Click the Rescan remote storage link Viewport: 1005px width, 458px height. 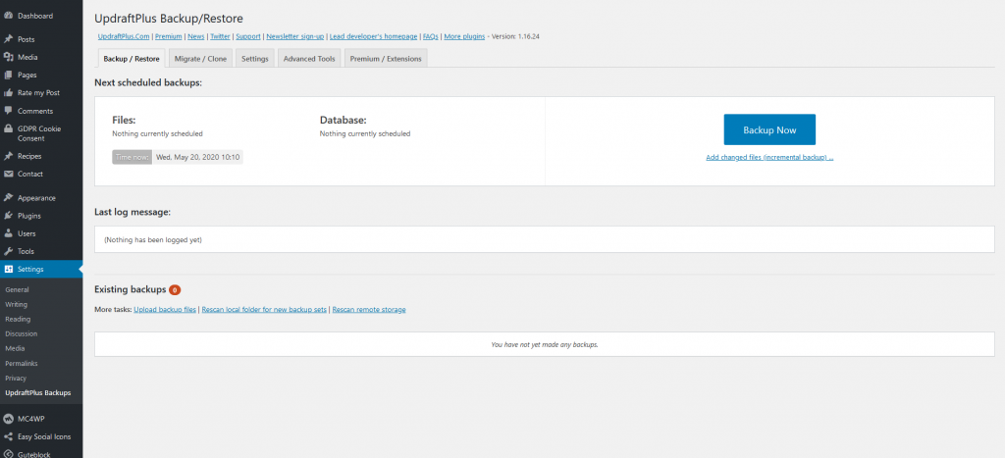(369, 309)
